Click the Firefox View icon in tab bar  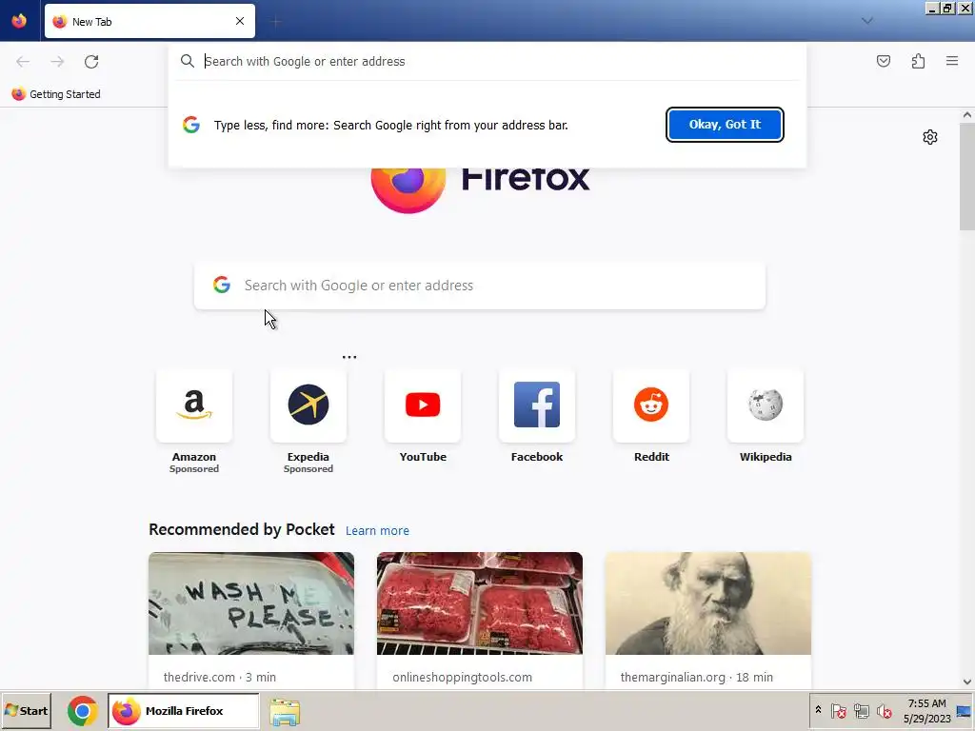[x=19, y=21]
